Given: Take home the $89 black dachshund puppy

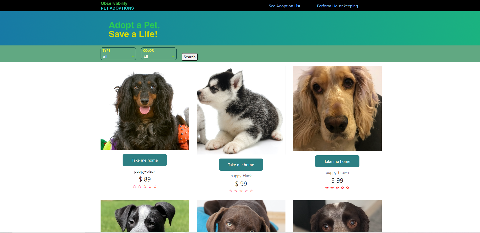Looking at the screenshot, I should click(145, 160).
